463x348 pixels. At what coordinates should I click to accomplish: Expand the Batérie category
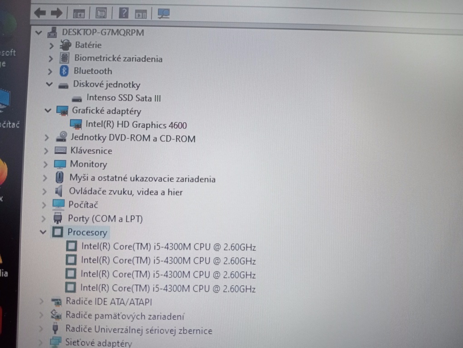coord(51,46)
